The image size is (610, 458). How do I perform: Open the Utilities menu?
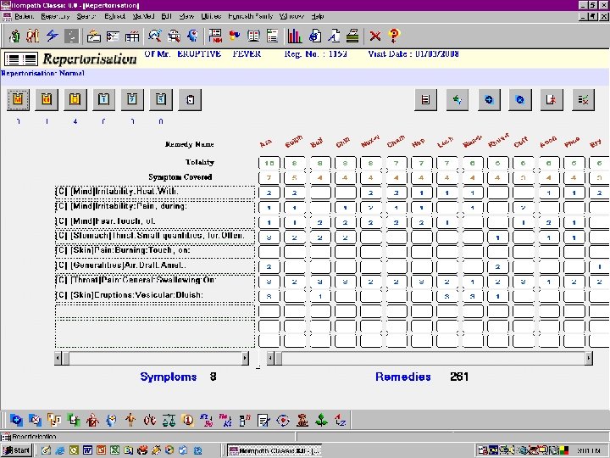point(212,16)
